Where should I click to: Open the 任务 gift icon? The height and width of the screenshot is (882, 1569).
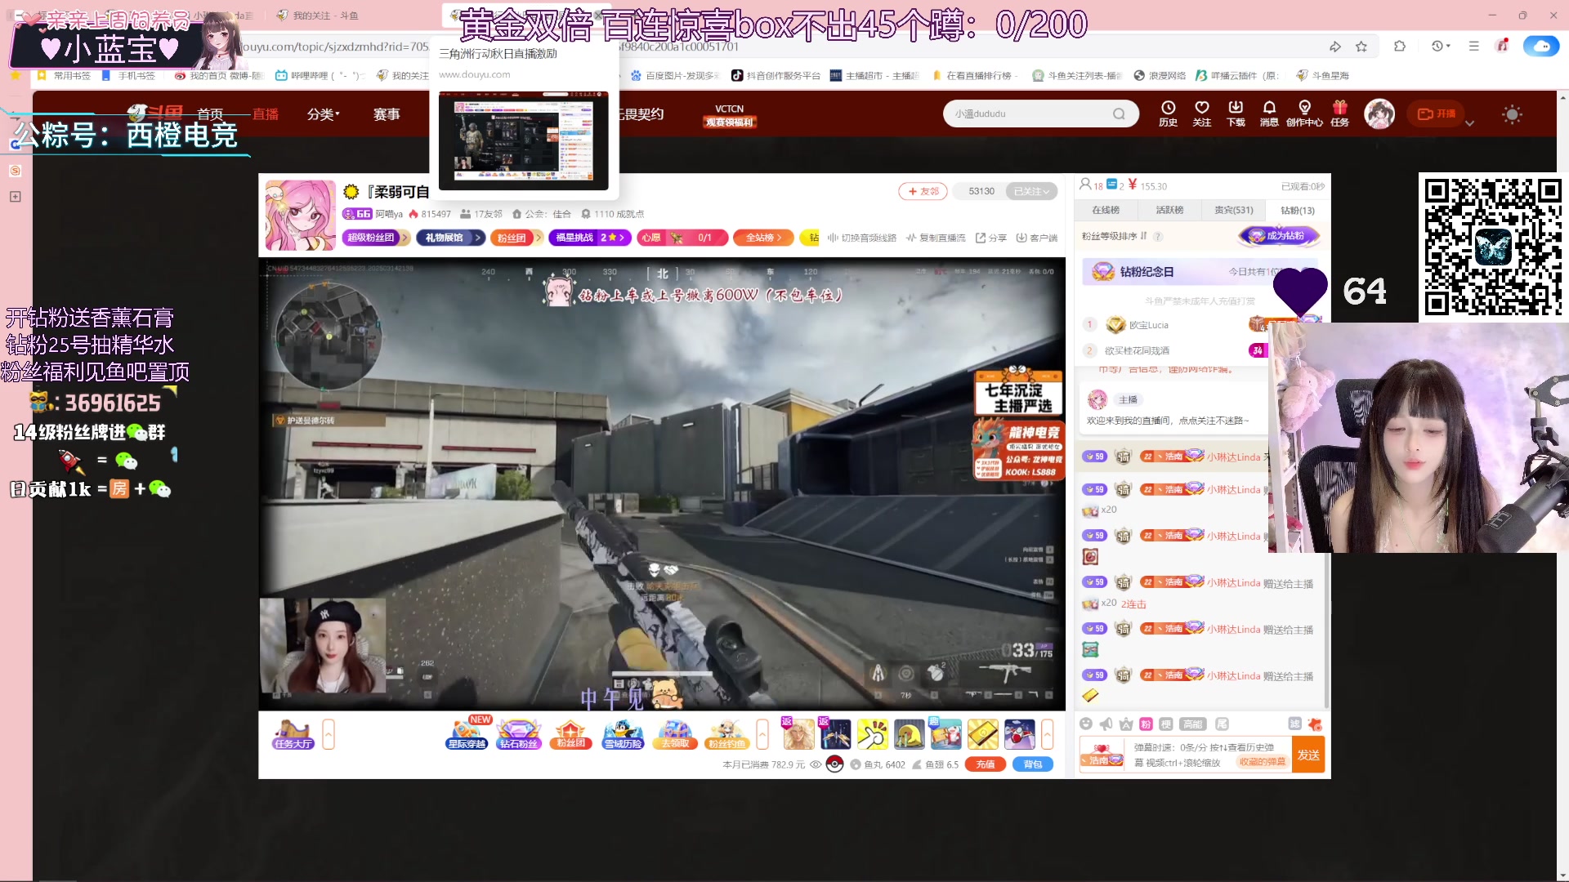pos(1339,114)
